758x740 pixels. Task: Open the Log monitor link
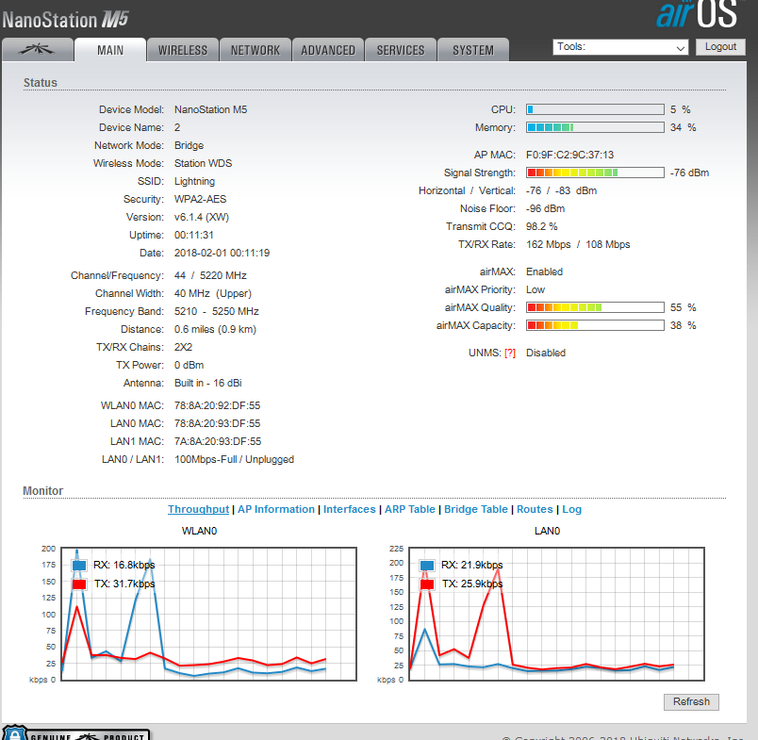pos(572,509)
